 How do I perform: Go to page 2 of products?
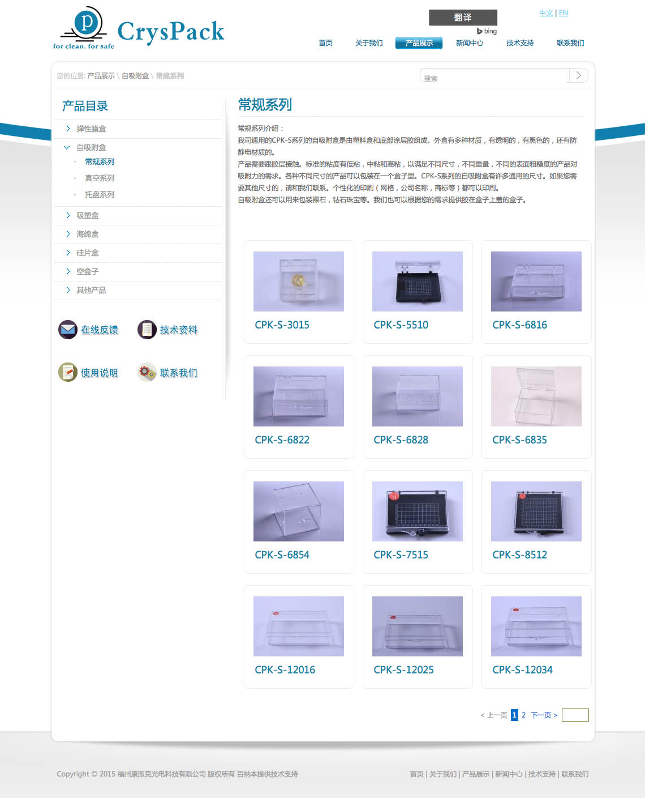523,715
